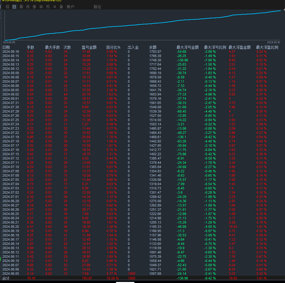Select the 年 yearly tab
Viewport: 285px width, 283px height.
point(41,7)
